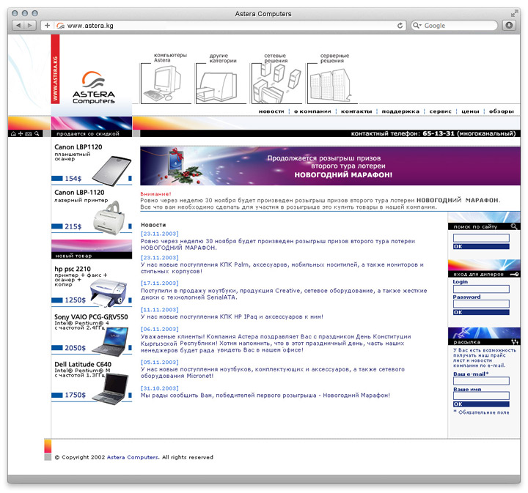Screen dimensions: 528x493
Task: Click the Astera Computers logo
Action: pos(94,87)
